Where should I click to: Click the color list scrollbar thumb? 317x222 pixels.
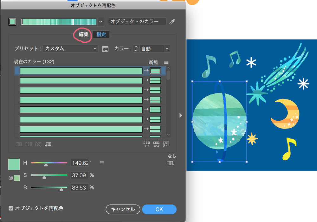click(168, 75)
